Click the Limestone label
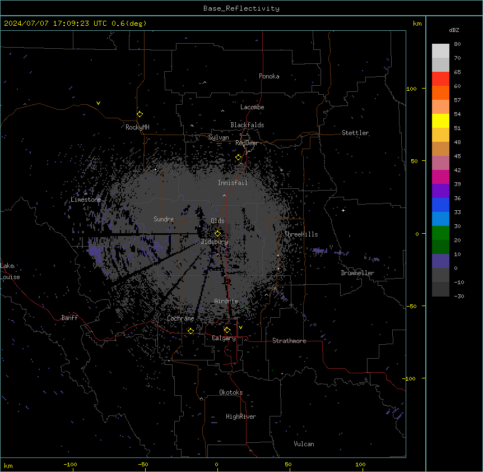The width and height of the screenshot is (483, 472). click(86, 200)
